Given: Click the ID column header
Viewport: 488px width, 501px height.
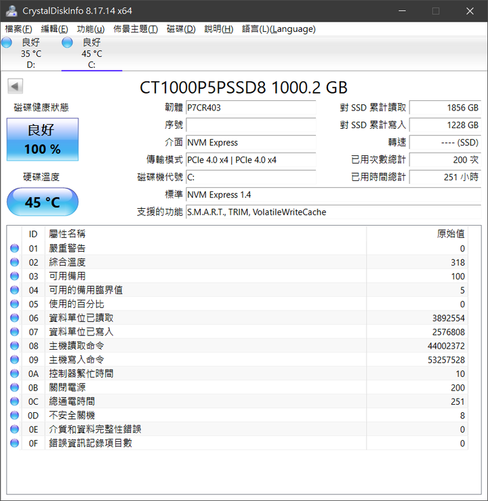Looking at the screenshot, I should tap(33, 234).
